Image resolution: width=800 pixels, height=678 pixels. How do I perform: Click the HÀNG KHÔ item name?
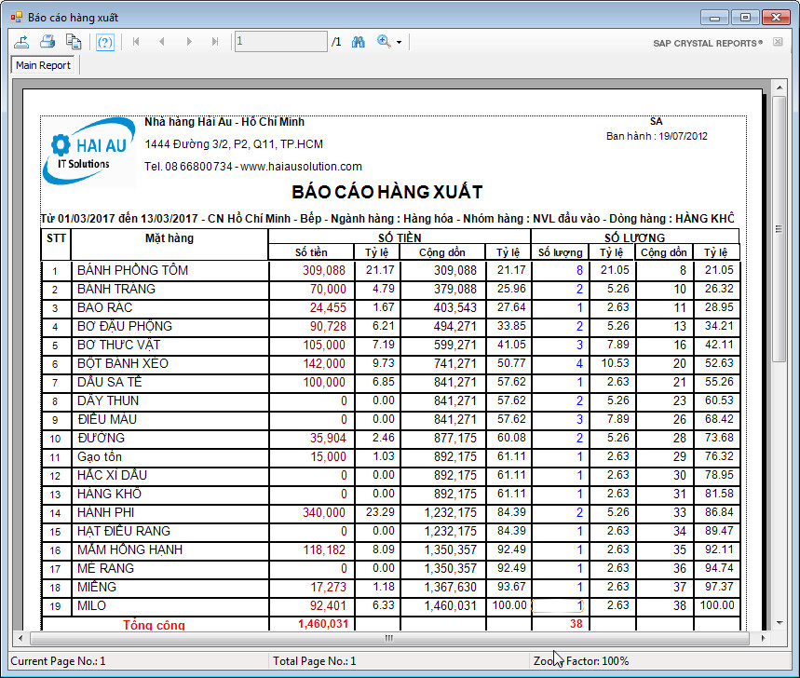click(x=109, y=495)
